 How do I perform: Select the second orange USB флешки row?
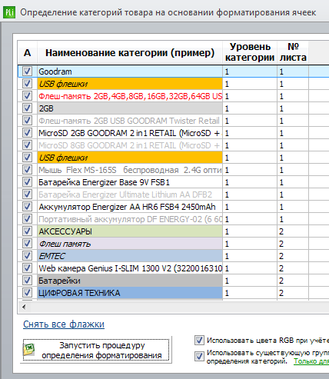(x=130, y=158)
